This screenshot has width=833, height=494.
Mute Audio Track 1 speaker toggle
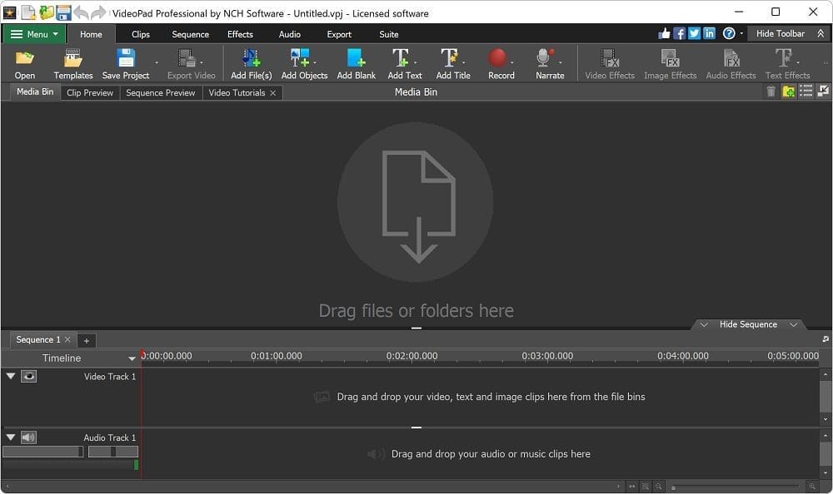click(x=28, y=437)
